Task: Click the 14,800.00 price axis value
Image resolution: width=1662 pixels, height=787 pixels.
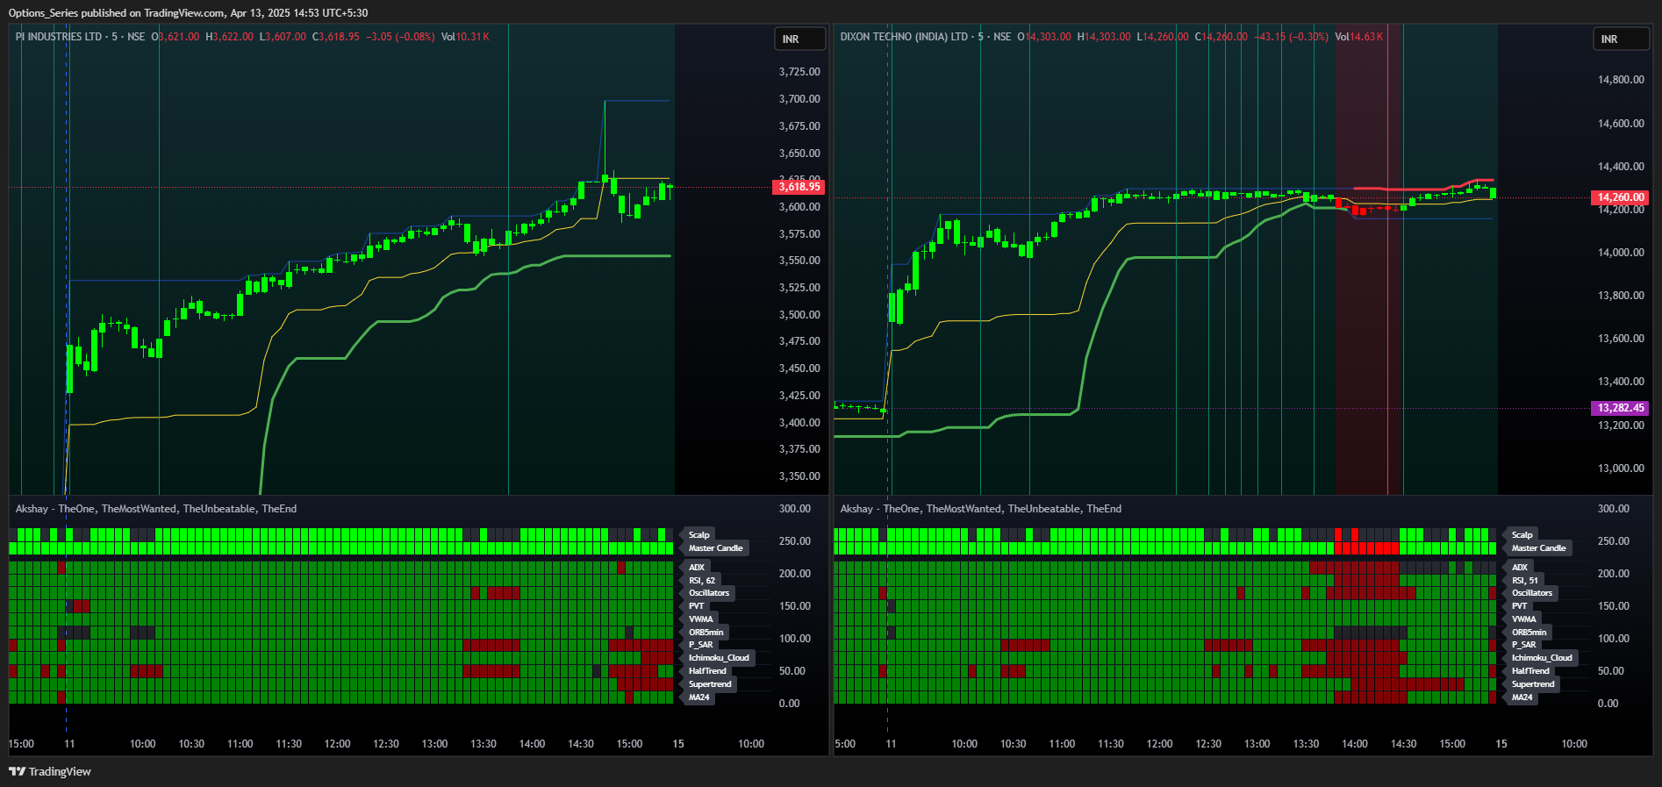Action: tap(1621, 80)
